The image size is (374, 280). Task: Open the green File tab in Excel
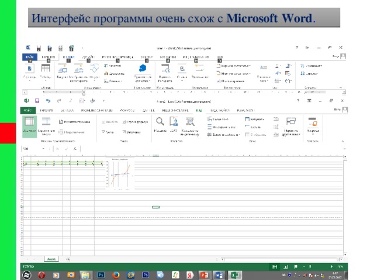pyautogui.click(x=28, y=110)
